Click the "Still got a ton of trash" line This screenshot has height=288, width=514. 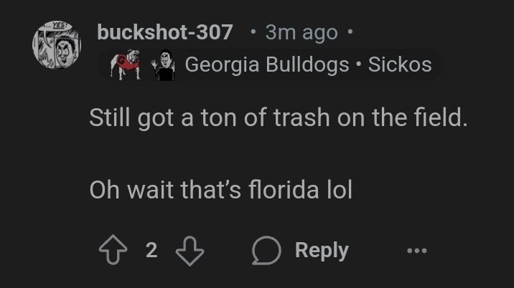point(279,118)
